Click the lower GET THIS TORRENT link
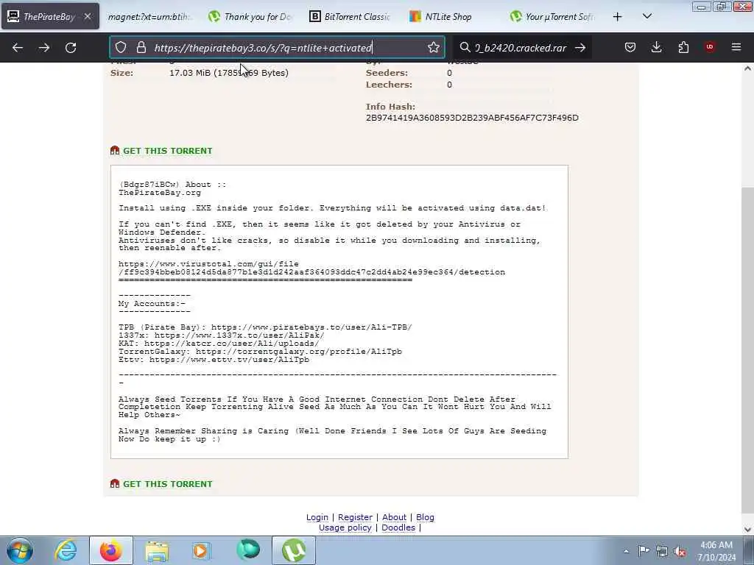The height and width of the screenshot is (565, 754). click(167, 484)
